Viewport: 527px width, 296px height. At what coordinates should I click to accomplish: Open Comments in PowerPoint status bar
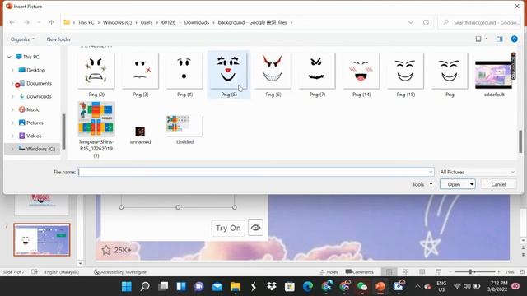359,272
